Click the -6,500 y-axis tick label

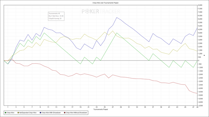pyautogui.click(x=200, y=106)
